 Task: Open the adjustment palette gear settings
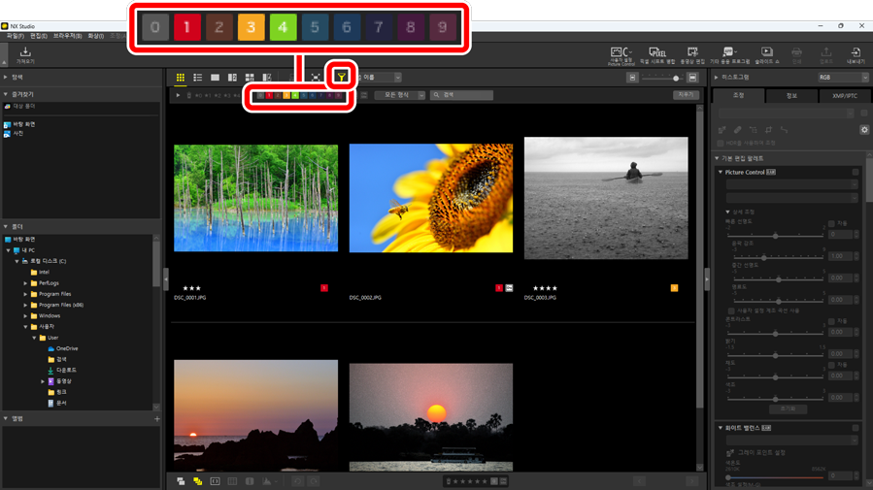click(x=864, y=129)
